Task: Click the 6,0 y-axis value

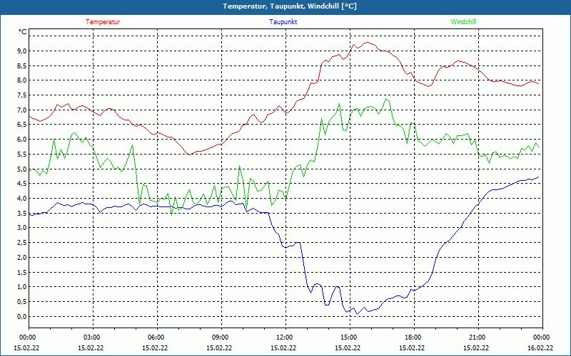Action: (22, 140)
